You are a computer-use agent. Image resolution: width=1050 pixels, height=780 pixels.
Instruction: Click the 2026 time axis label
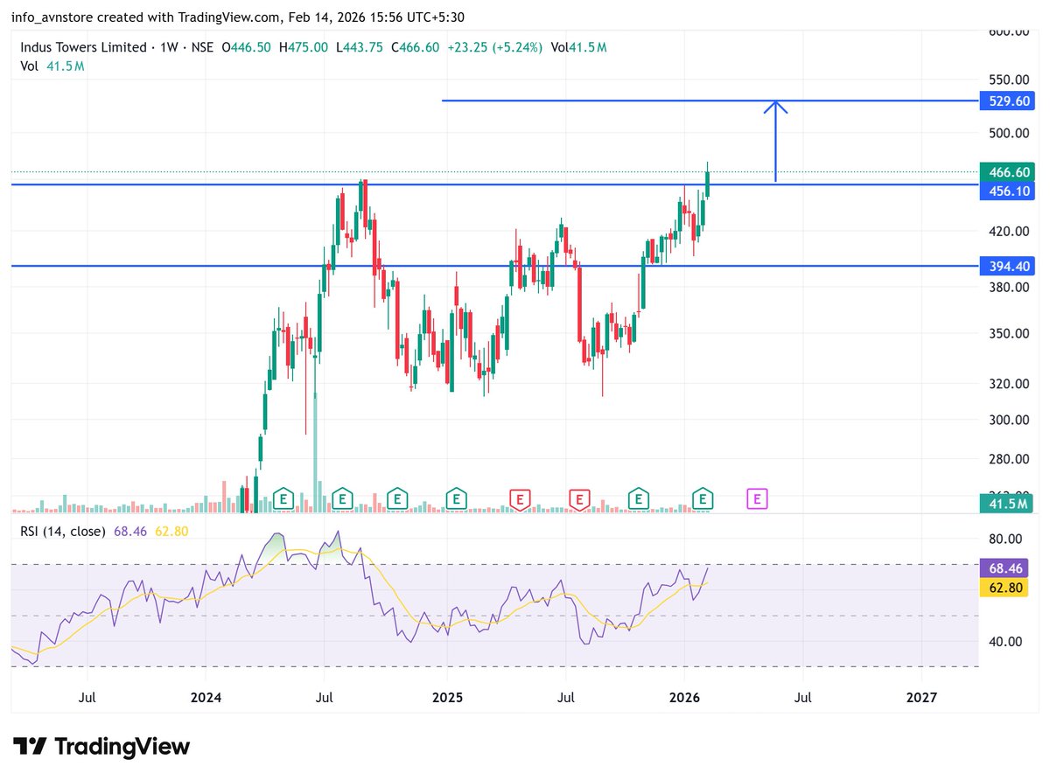coord(684,697)
